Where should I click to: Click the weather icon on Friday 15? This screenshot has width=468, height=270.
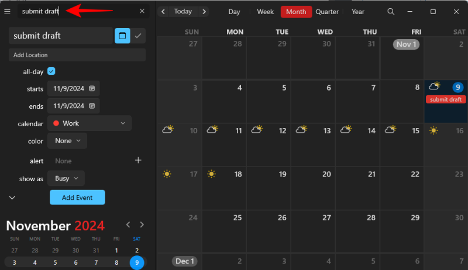(x=390, y=129)
